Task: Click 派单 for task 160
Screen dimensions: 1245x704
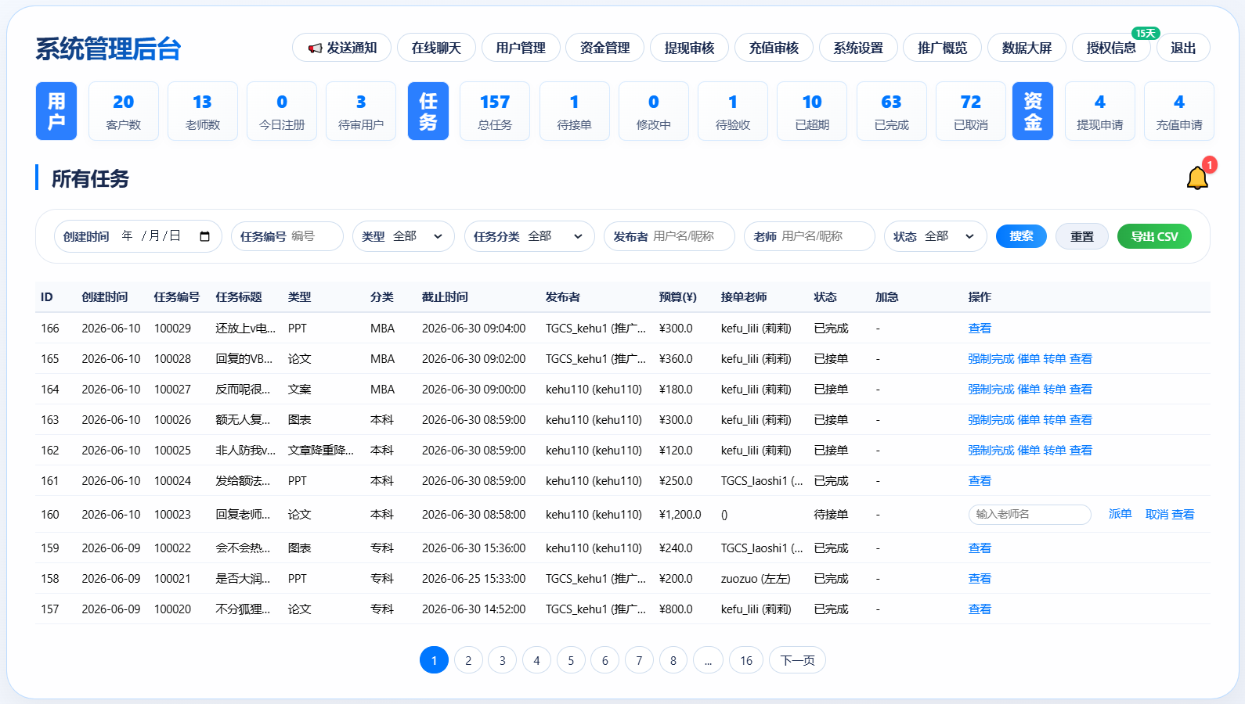Action: click(x=1120, y=514)
